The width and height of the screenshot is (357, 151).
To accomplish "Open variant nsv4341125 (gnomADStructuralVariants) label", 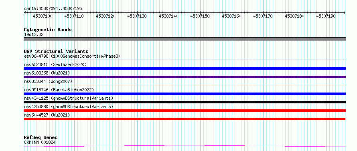I will click(69, 98).
